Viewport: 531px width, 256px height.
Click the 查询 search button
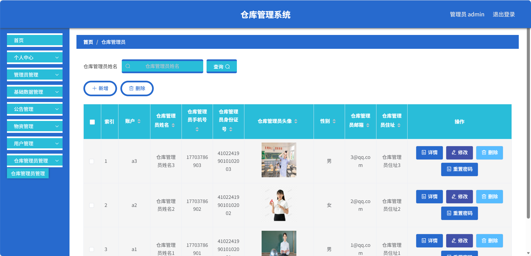(222, 66)
